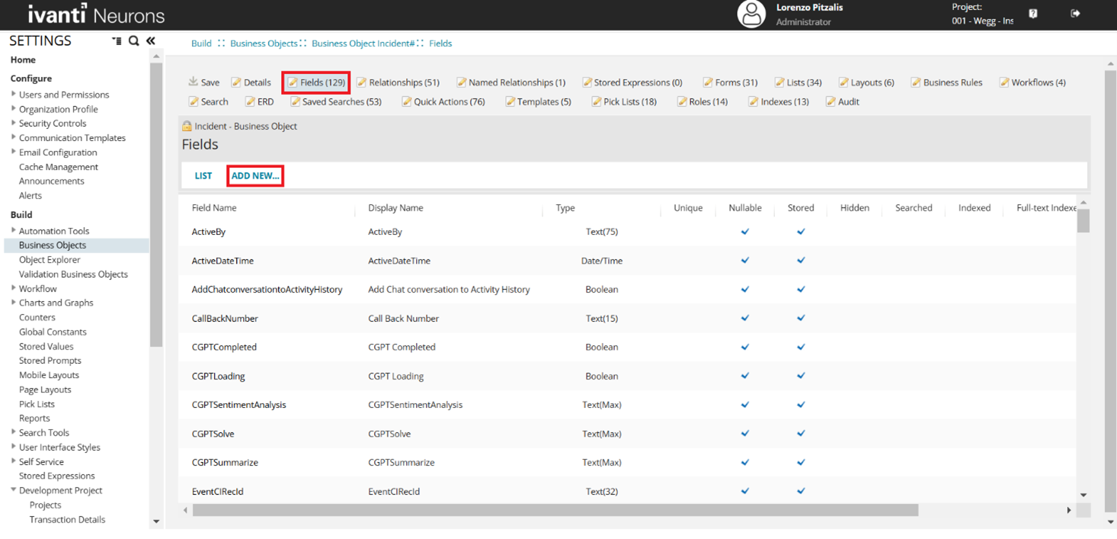Click Display Name column header
The height and width of the screenshot is (539, 1117).
tap(395, 207)
